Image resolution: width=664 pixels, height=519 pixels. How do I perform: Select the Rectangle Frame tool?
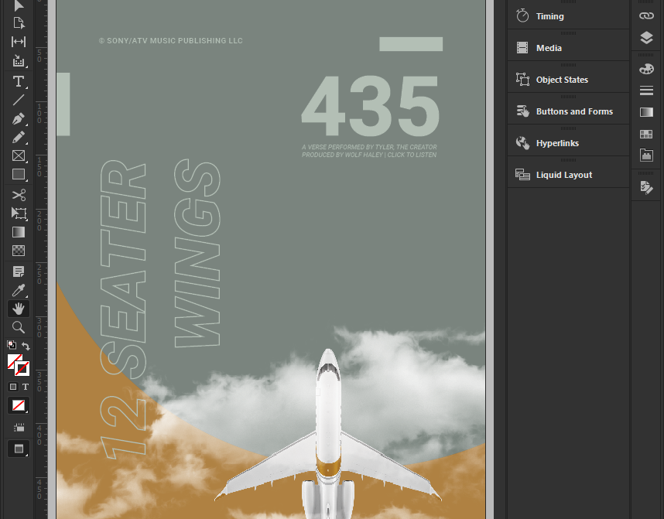(19, 155)
